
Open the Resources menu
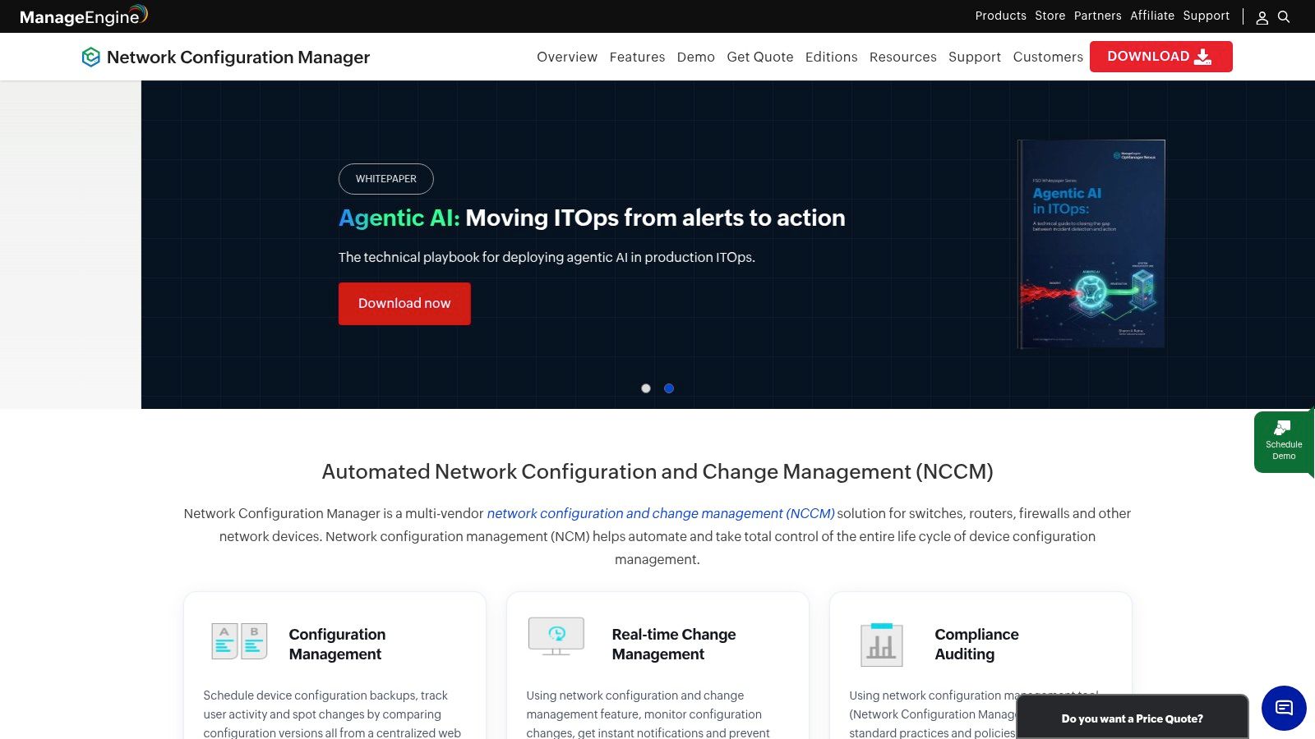903,57
